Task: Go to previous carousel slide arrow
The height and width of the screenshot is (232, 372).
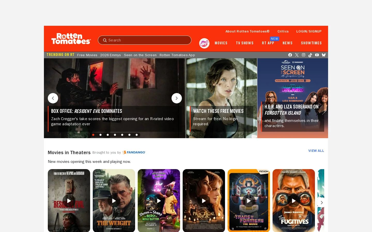Action: coord(53,98)
